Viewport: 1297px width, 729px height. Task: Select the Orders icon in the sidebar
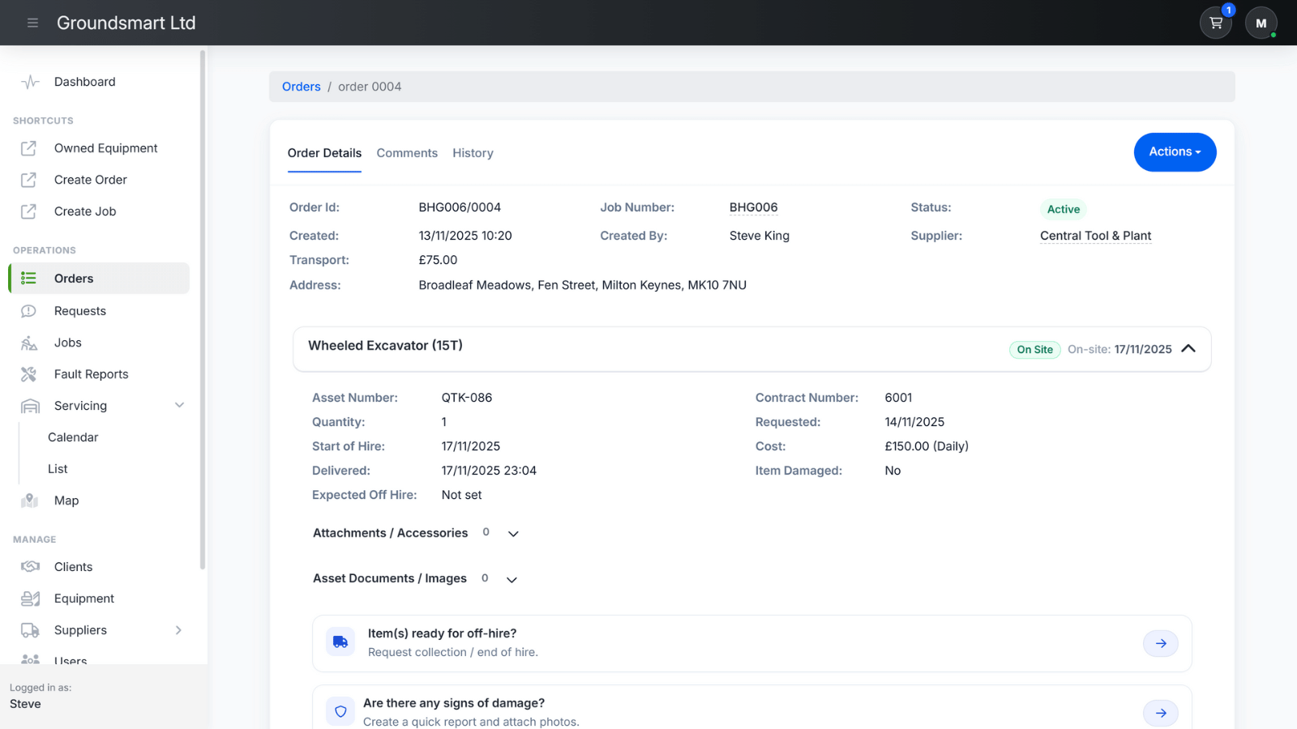(x=28, y=278)
